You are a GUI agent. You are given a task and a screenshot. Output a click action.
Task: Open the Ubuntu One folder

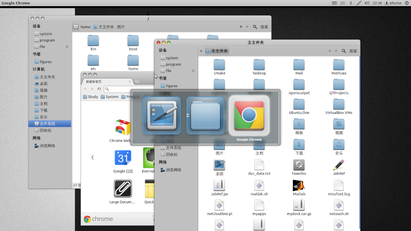pyautogui.click(x=299, y=107)
